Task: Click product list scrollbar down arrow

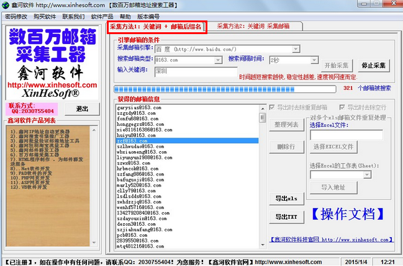Action: pos(94,242)
